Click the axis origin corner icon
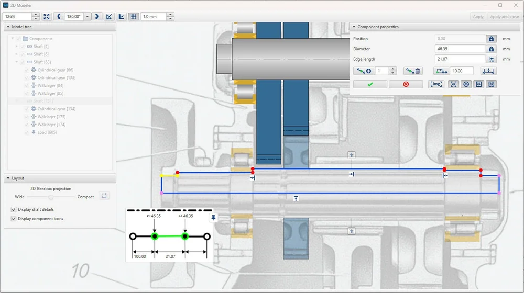The height and width of the screenshot is (293, 524). 122,16
